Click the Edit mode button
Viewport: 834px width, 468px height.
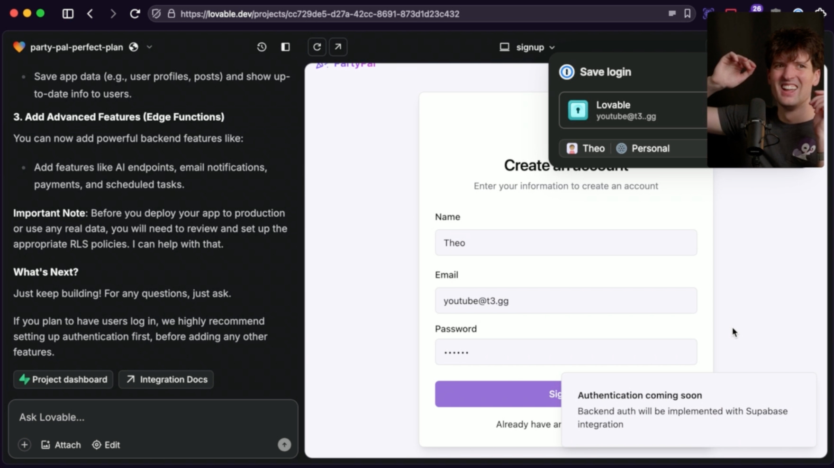point(106,445)
